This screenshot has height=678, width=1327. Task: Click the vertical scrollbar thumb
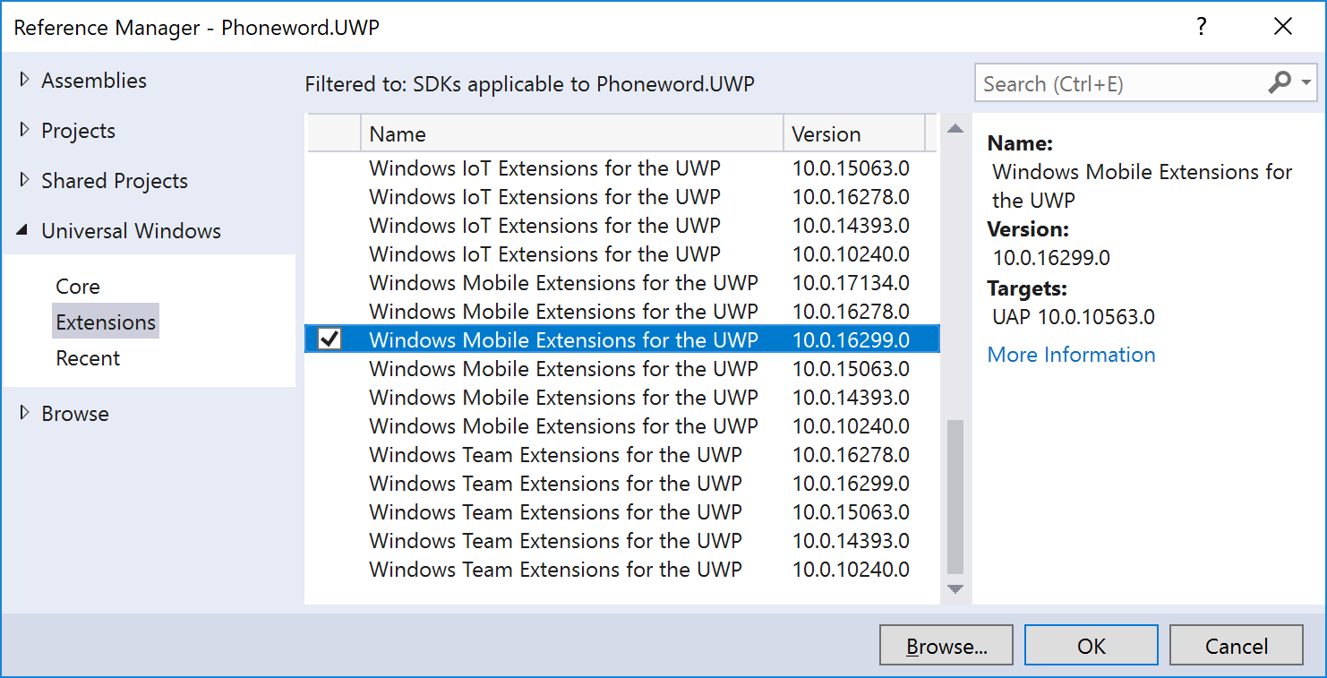(955, 497)
